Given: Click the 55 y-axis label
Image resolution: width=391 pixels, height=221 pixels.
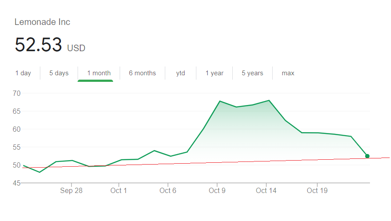Looking at the screenshot, I should pos(17,147).
